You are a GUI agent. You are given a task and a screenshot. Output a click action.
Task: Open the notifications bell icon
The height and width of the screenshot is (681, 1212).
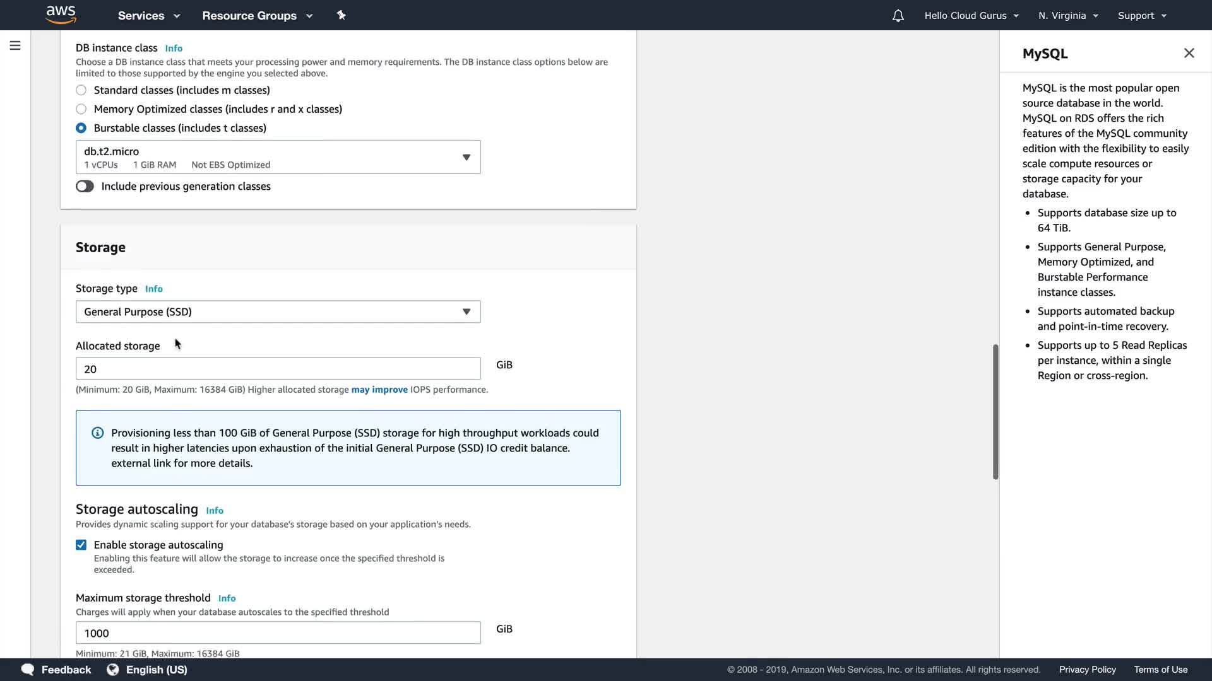[x=898, y=16]
